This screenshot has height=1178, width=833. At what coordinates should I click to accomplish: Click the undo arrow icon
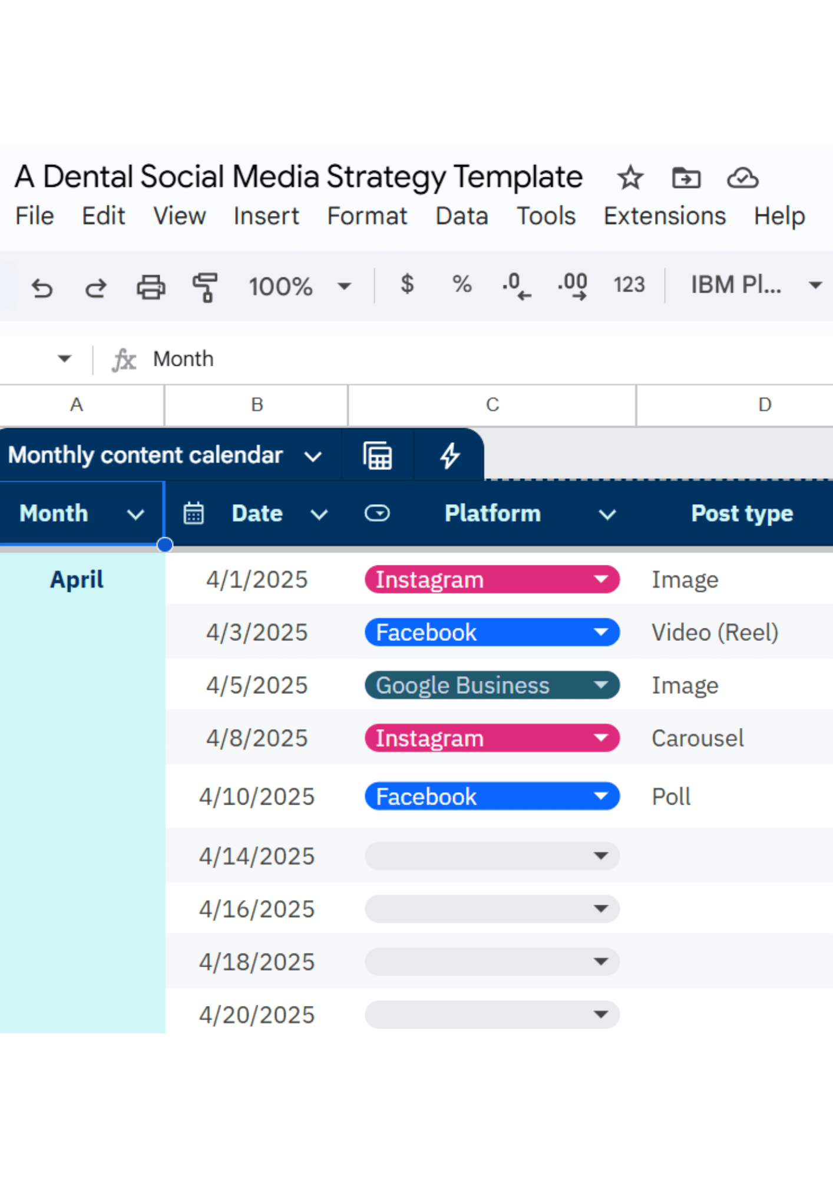point(42,287)
